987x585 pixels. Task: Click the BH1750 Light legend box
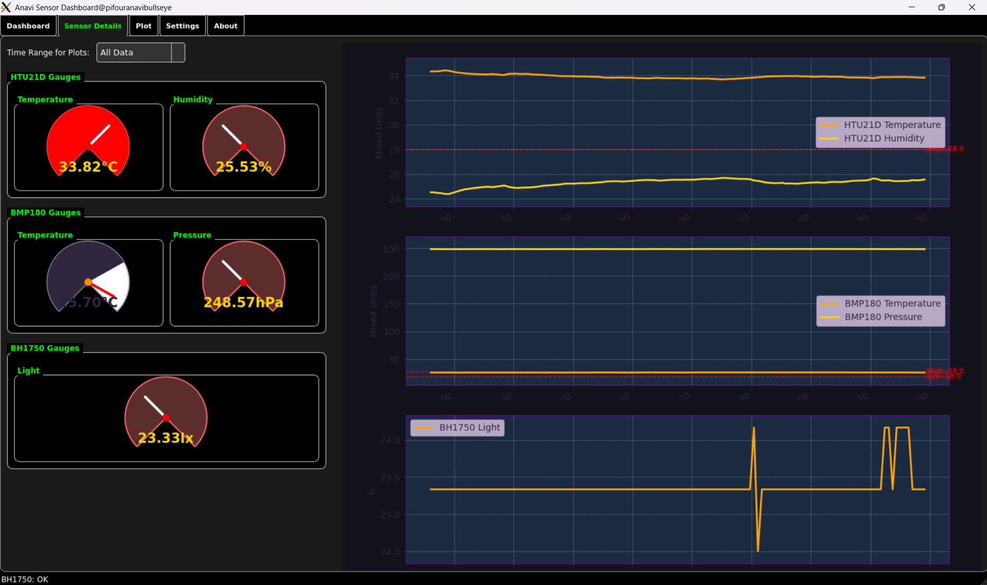tap(457, 428)
